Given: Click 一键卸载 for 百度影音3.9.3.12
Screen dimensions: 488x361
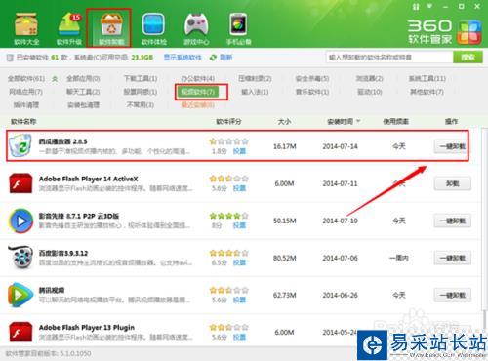Looking at the screenshot, I should point(453,259).
